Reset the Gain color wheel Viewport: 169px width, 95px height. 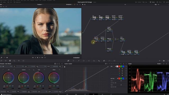[x=44, y=70]
